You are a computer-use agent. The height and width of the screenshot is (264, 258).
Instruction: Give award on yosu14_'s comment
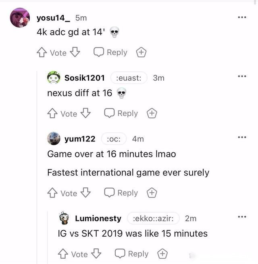[x=141, y=52]
